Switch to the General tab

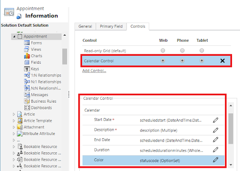pyautogui.click(x=85, y=26)
